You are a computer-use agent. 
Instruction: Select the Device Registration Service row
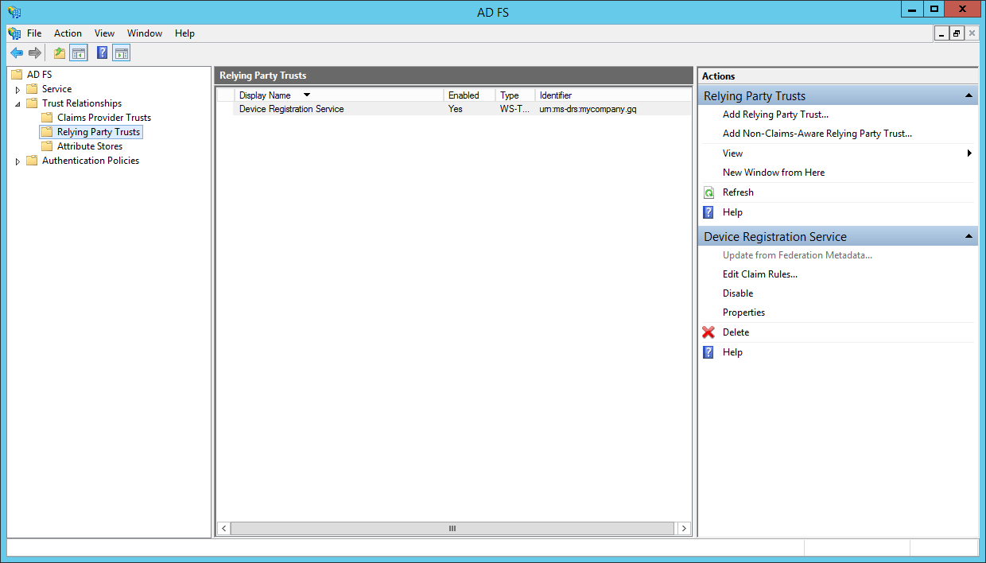[290, 109]
